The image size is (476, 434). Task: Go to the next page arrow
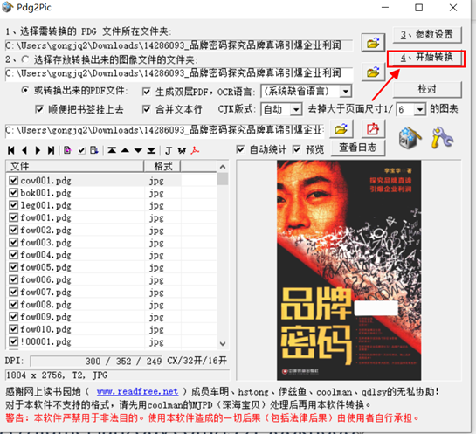pos(38,150)
